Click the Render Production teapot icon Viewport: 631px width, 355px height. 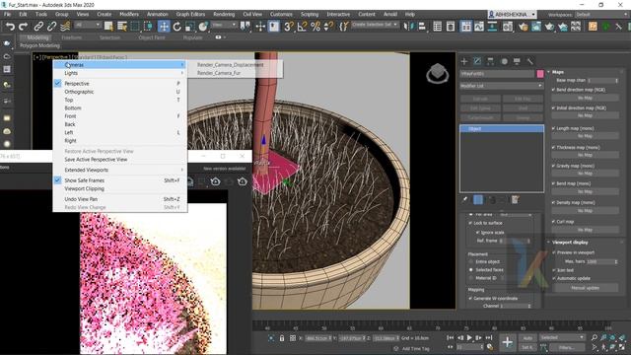click(549, 27)
